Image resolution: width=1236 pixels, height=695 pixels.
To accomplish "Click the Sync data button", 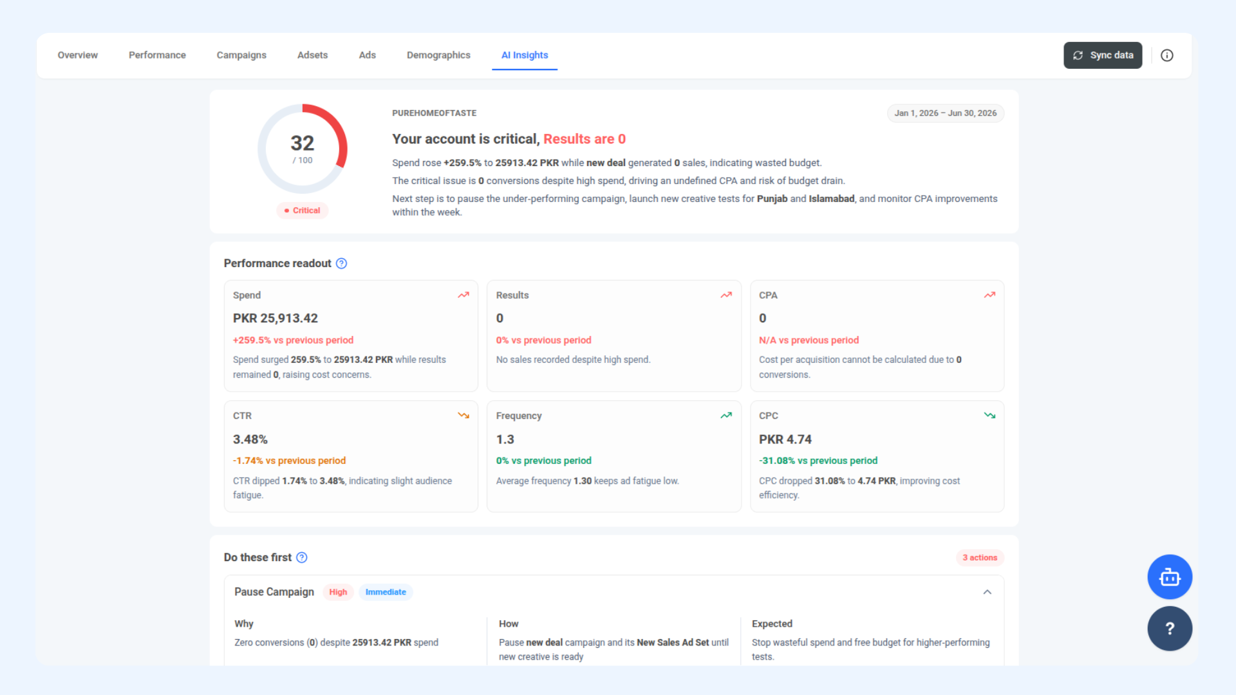I will point(1103,55).
